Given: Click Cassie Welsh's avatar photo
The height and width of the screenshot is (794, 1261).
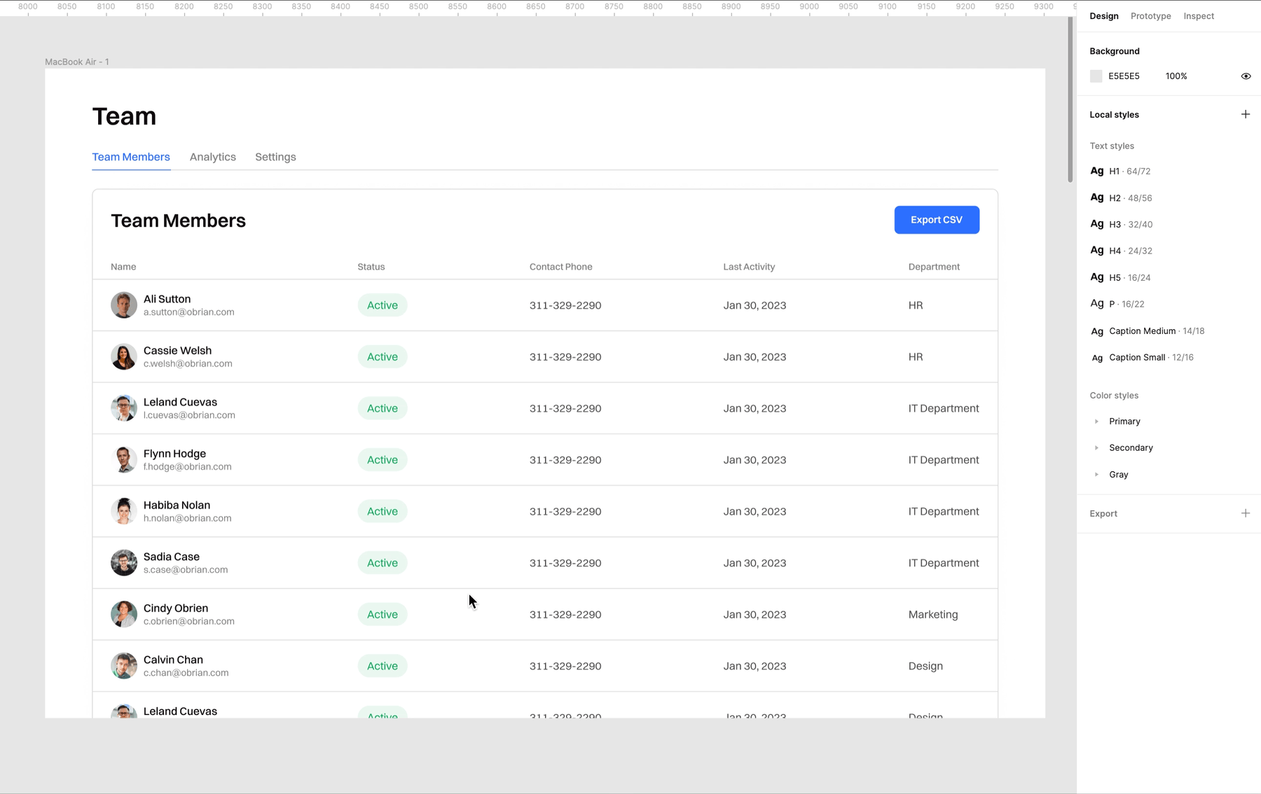Looking at the screenshot, I should tap(124, 356).
